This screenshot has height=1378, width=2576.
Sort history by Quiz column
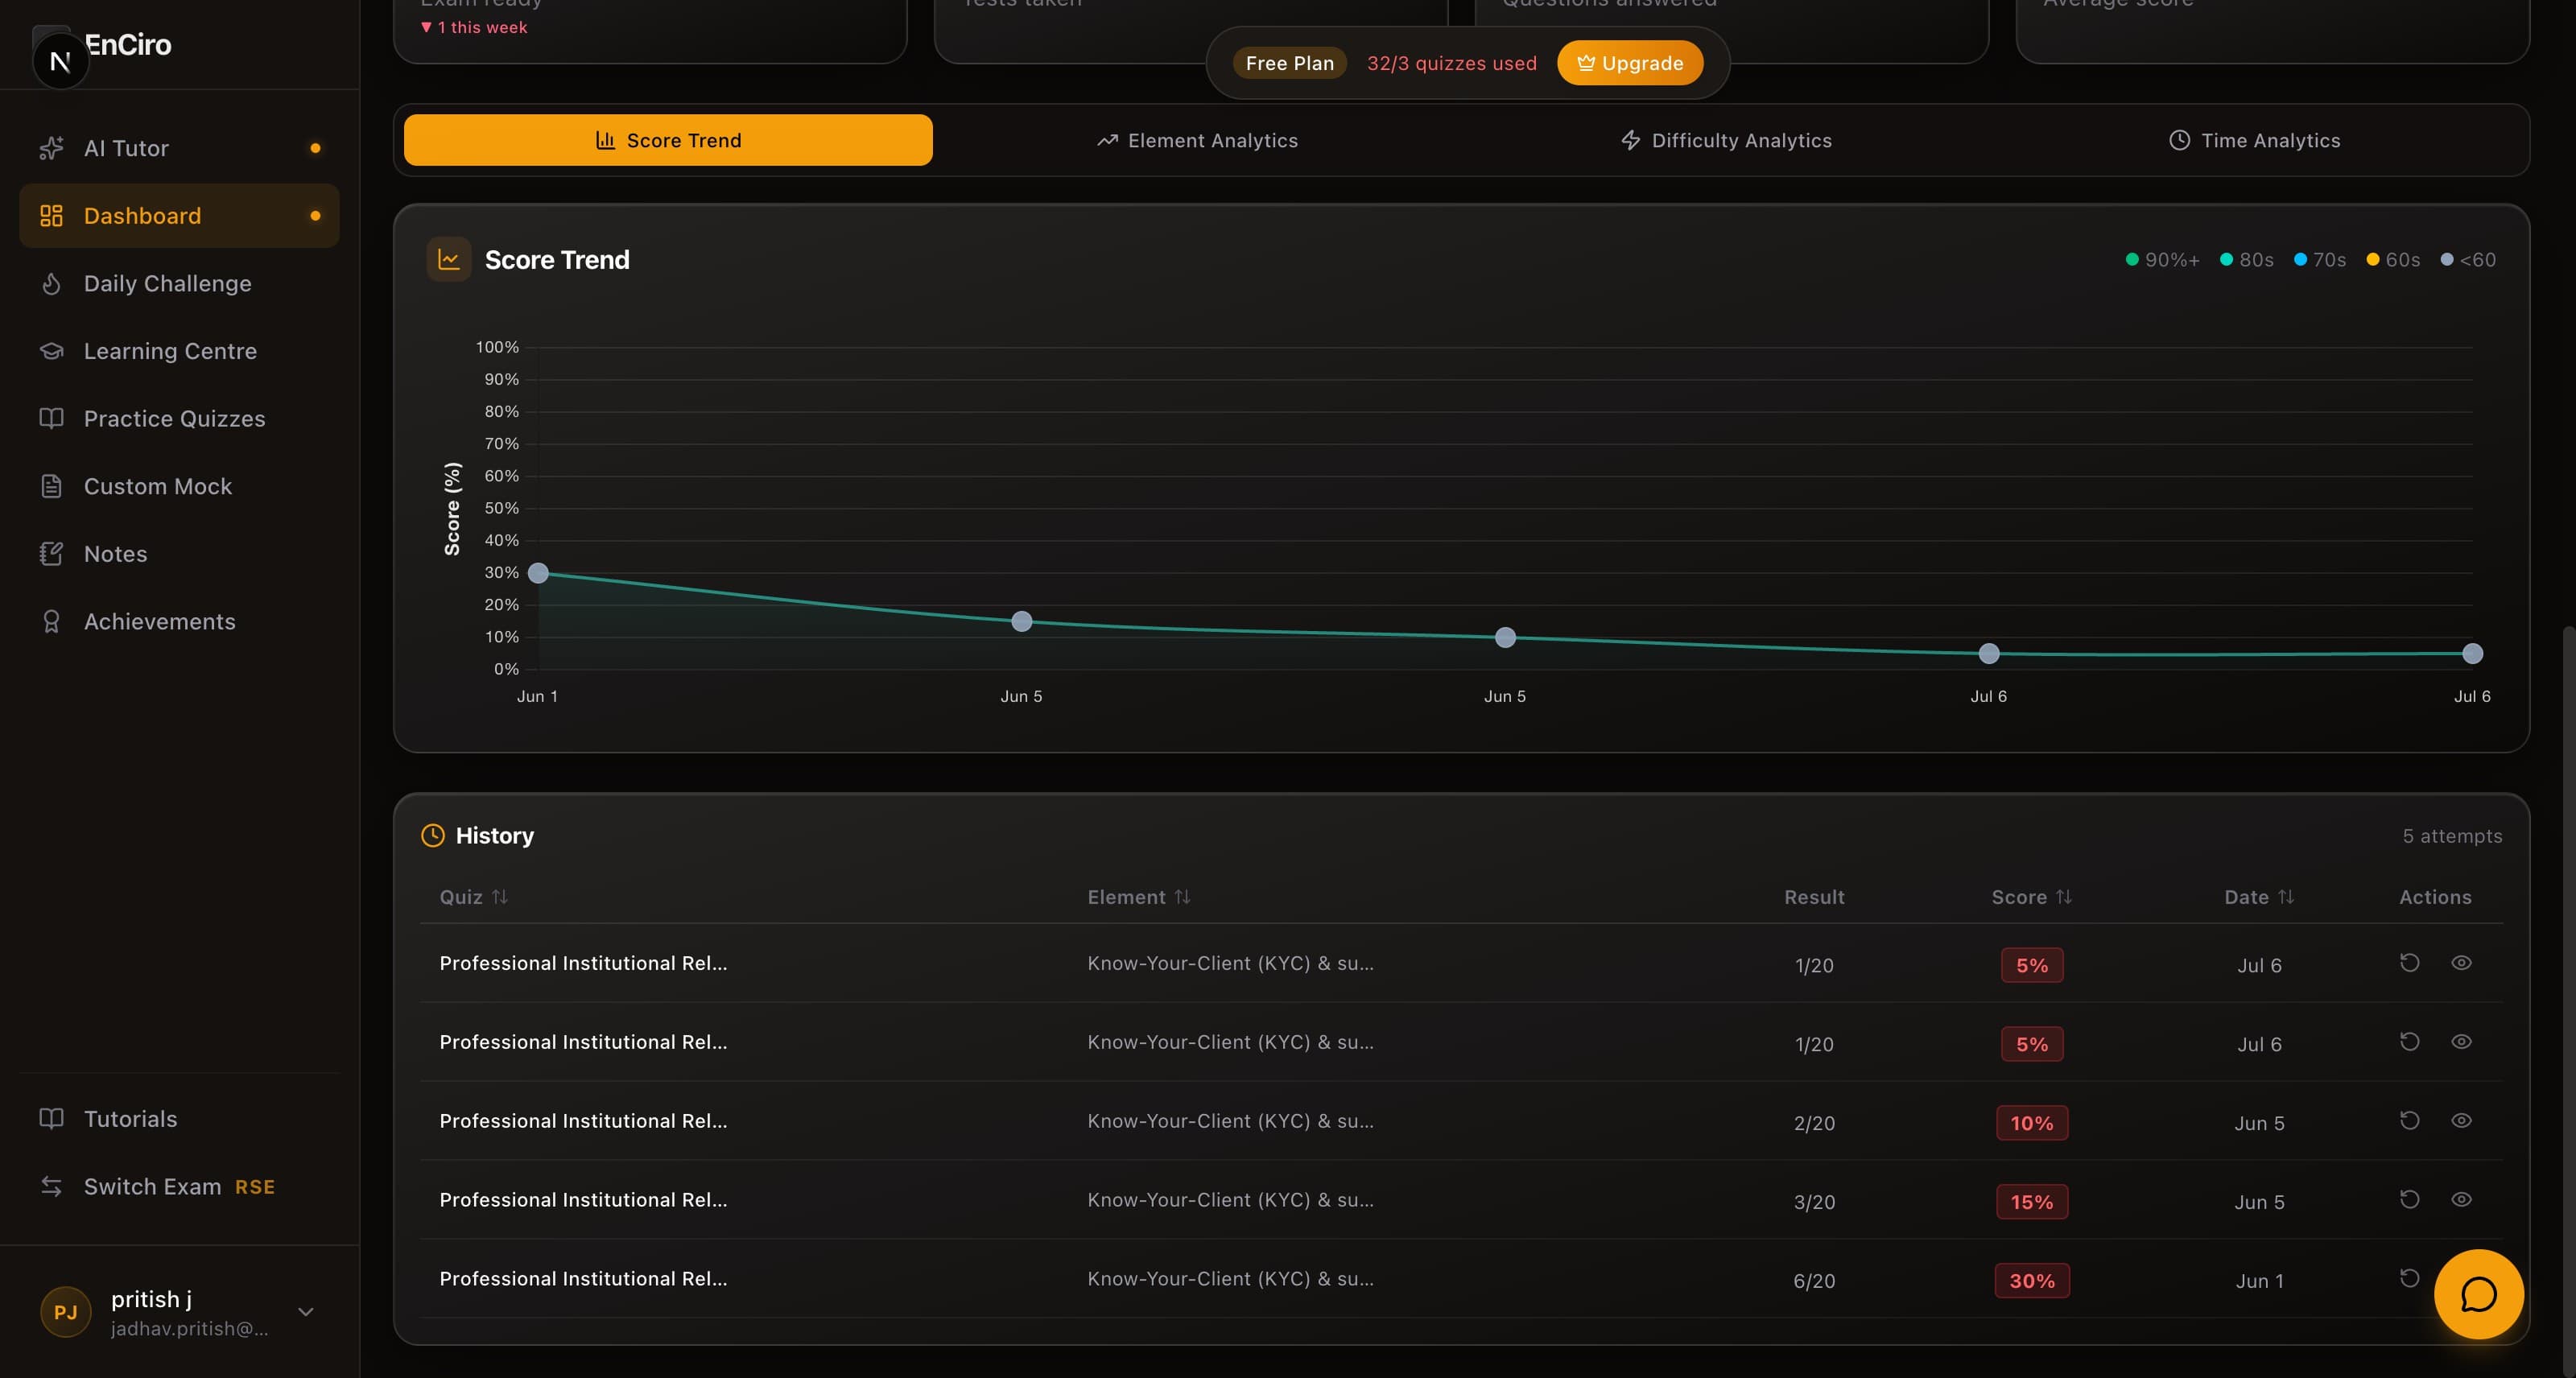[474, 897]
